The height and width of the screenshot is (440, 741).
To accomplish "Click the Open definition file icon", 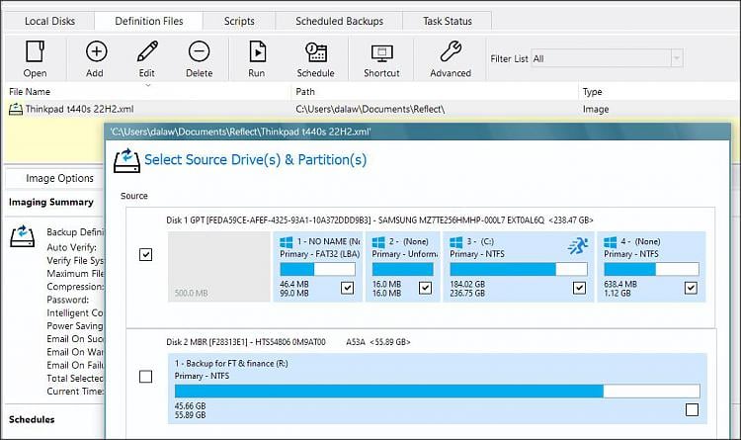I will (x=35, y=52).
